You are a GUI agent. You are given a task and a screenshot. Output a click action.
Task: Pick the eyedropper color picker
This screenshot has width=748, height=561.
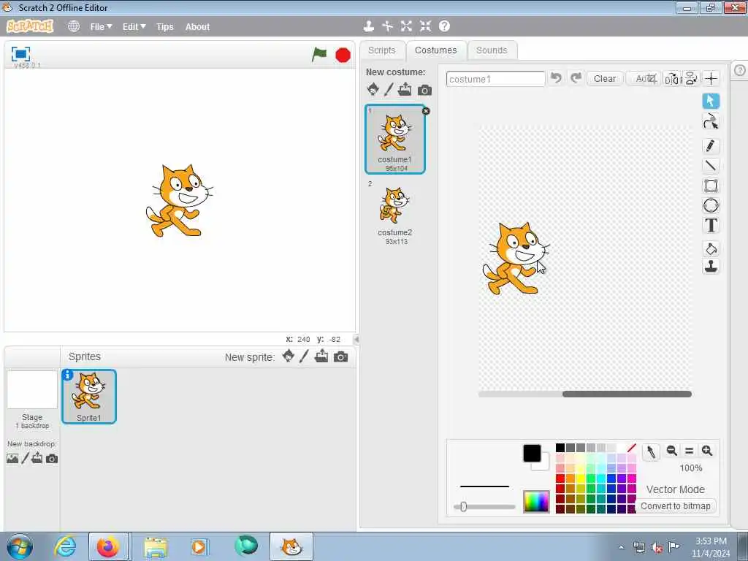[x=651, y=451]
